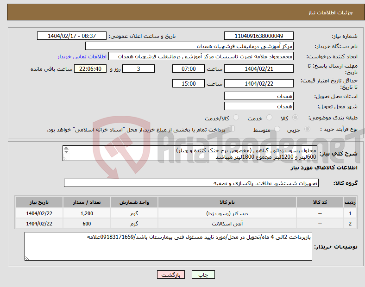The height and width of the screenshot is (287, 365).
Task: Click the بازگشت (back) button
Action: coord(171,275)
